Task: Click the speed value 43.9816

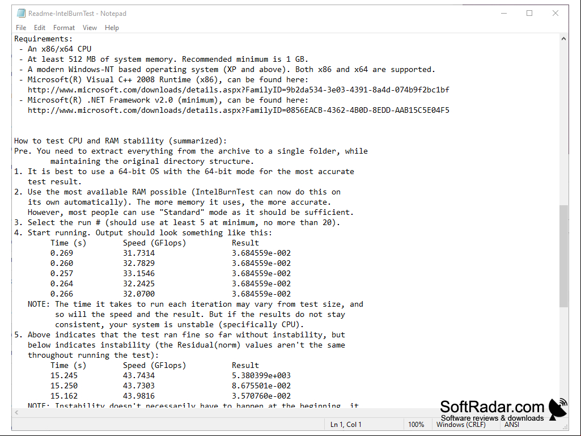Action: (139, 396)
